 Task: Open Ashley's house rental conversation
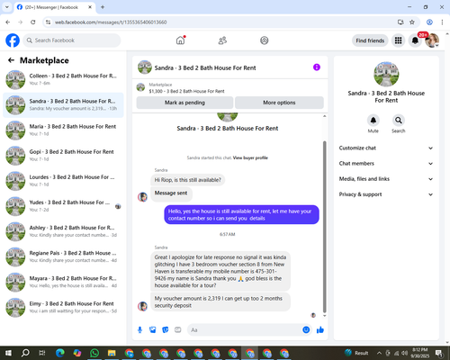63,231
